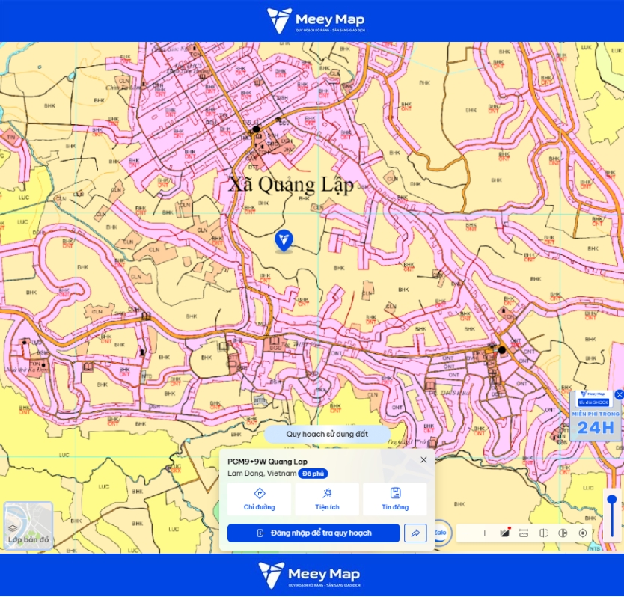The width and height of the screenshot is (624, 597).
Task: Open the Lớp bản đồ layer switcher
Action: click(x=28, y=526)
